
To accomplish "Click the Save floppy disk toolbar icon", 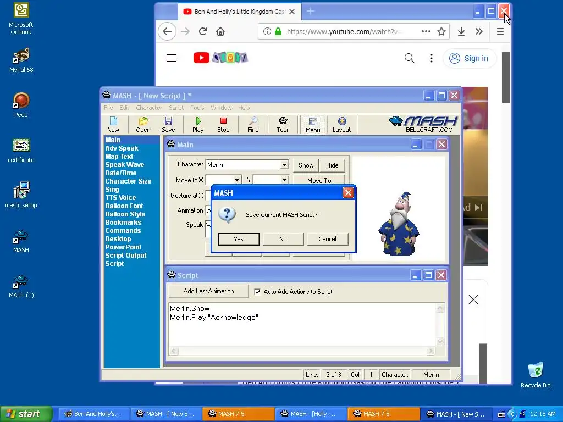I will 168,125.
